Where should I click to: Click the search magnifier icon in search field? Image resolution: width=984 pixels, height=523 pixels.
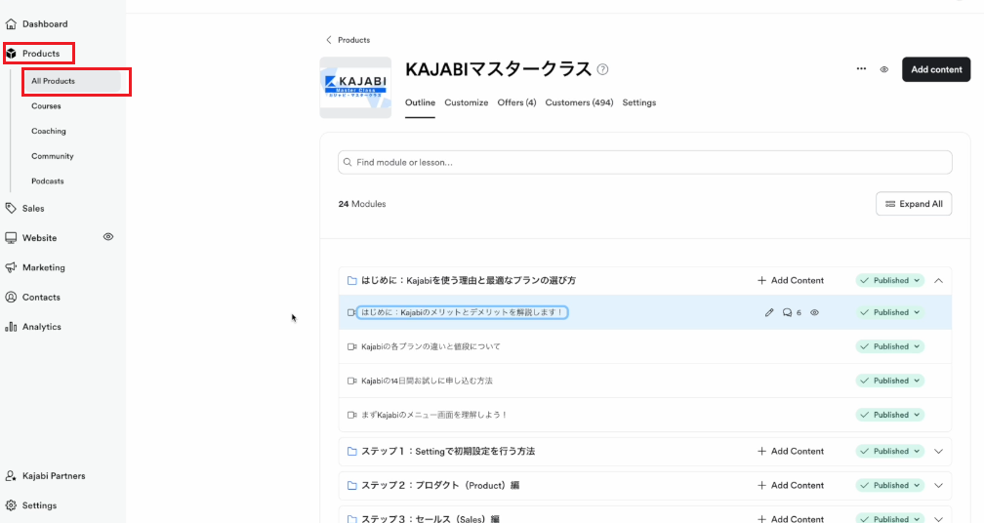(348, 162)
